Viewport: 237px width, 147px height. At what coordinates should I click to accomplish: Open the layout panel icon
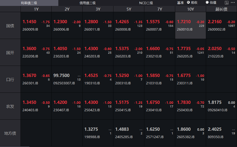coord(227,2)
